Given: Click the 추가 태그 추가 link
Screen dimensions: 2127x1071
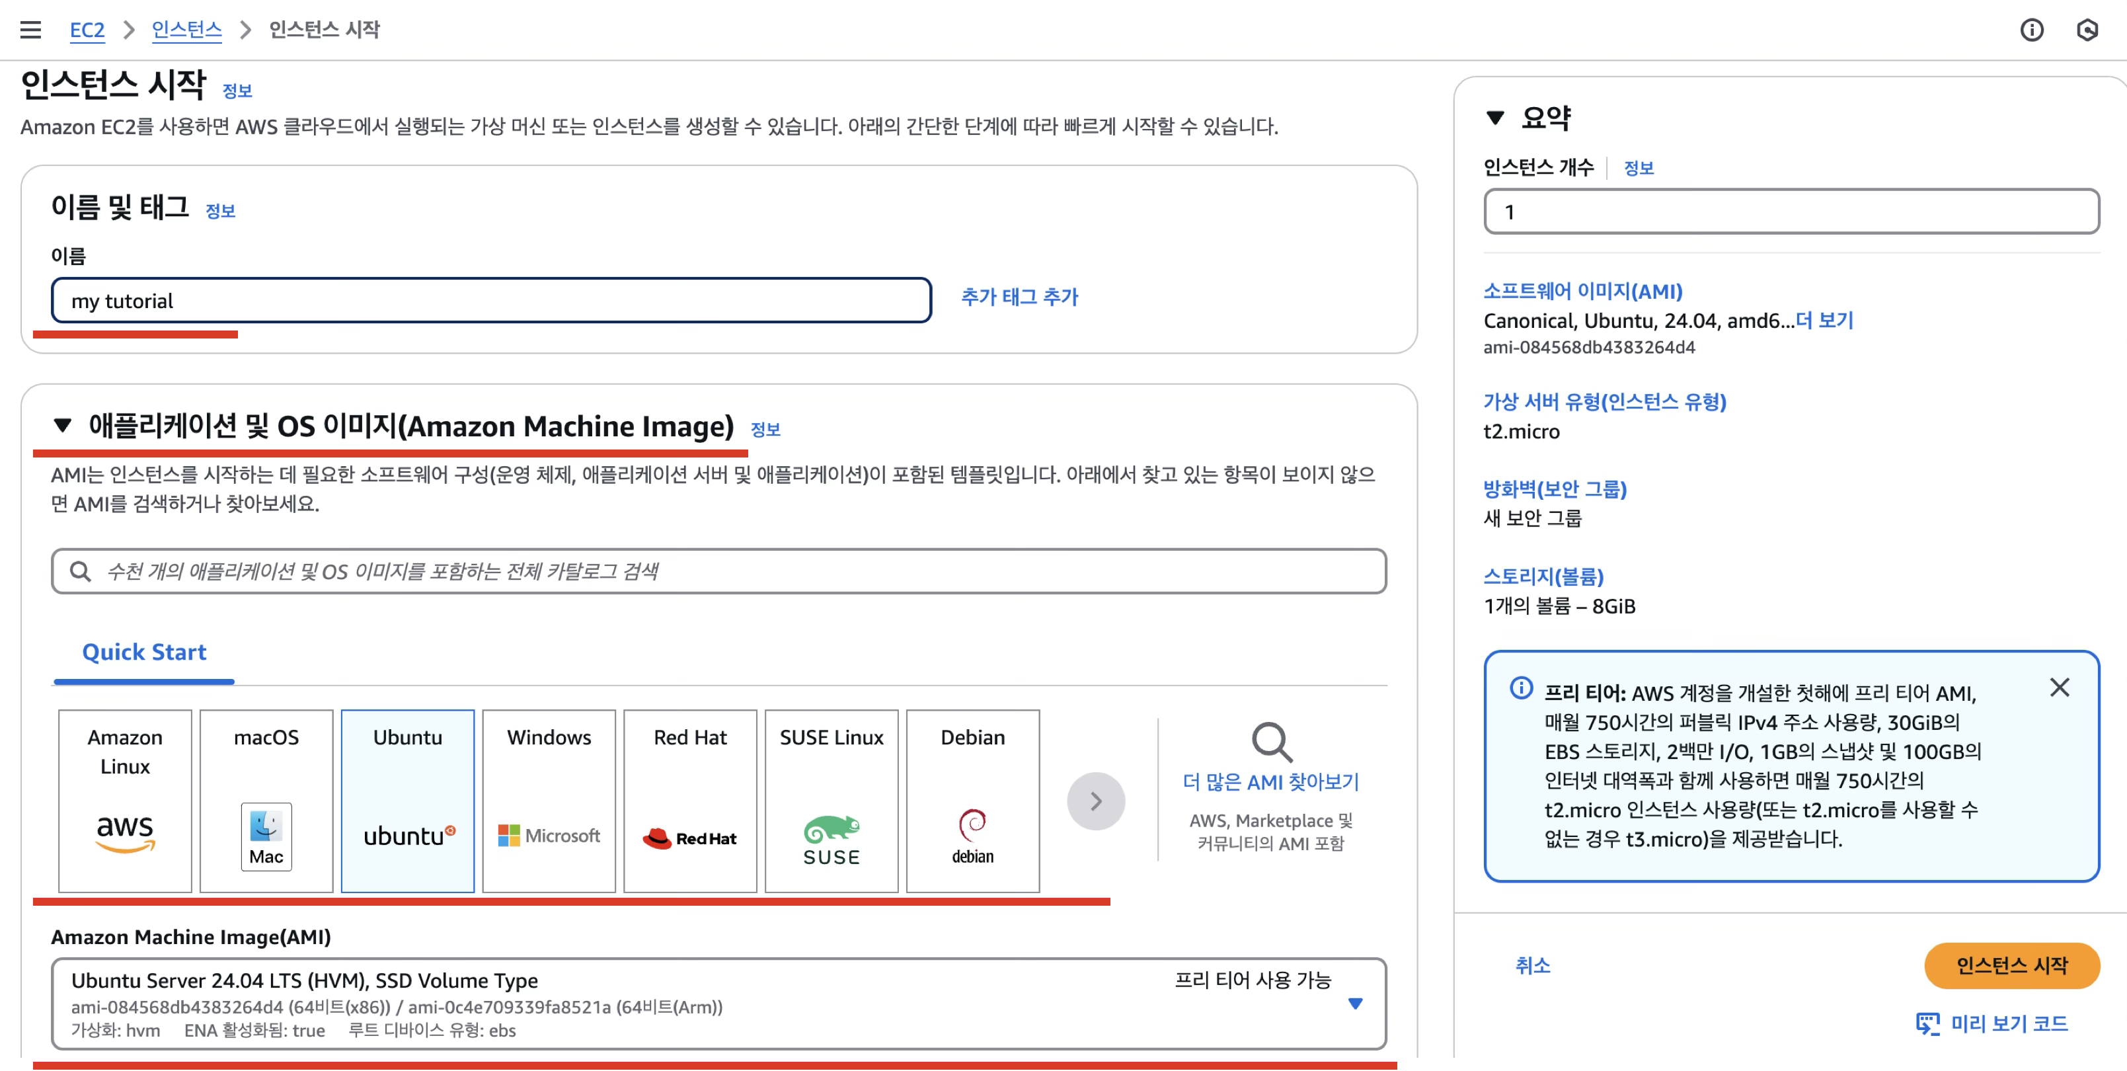Looking at the screenshot, I should coord(1019,296).
